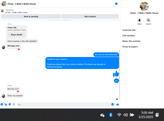
Task: Check the battery status tray icon
Action: (132, 115)
